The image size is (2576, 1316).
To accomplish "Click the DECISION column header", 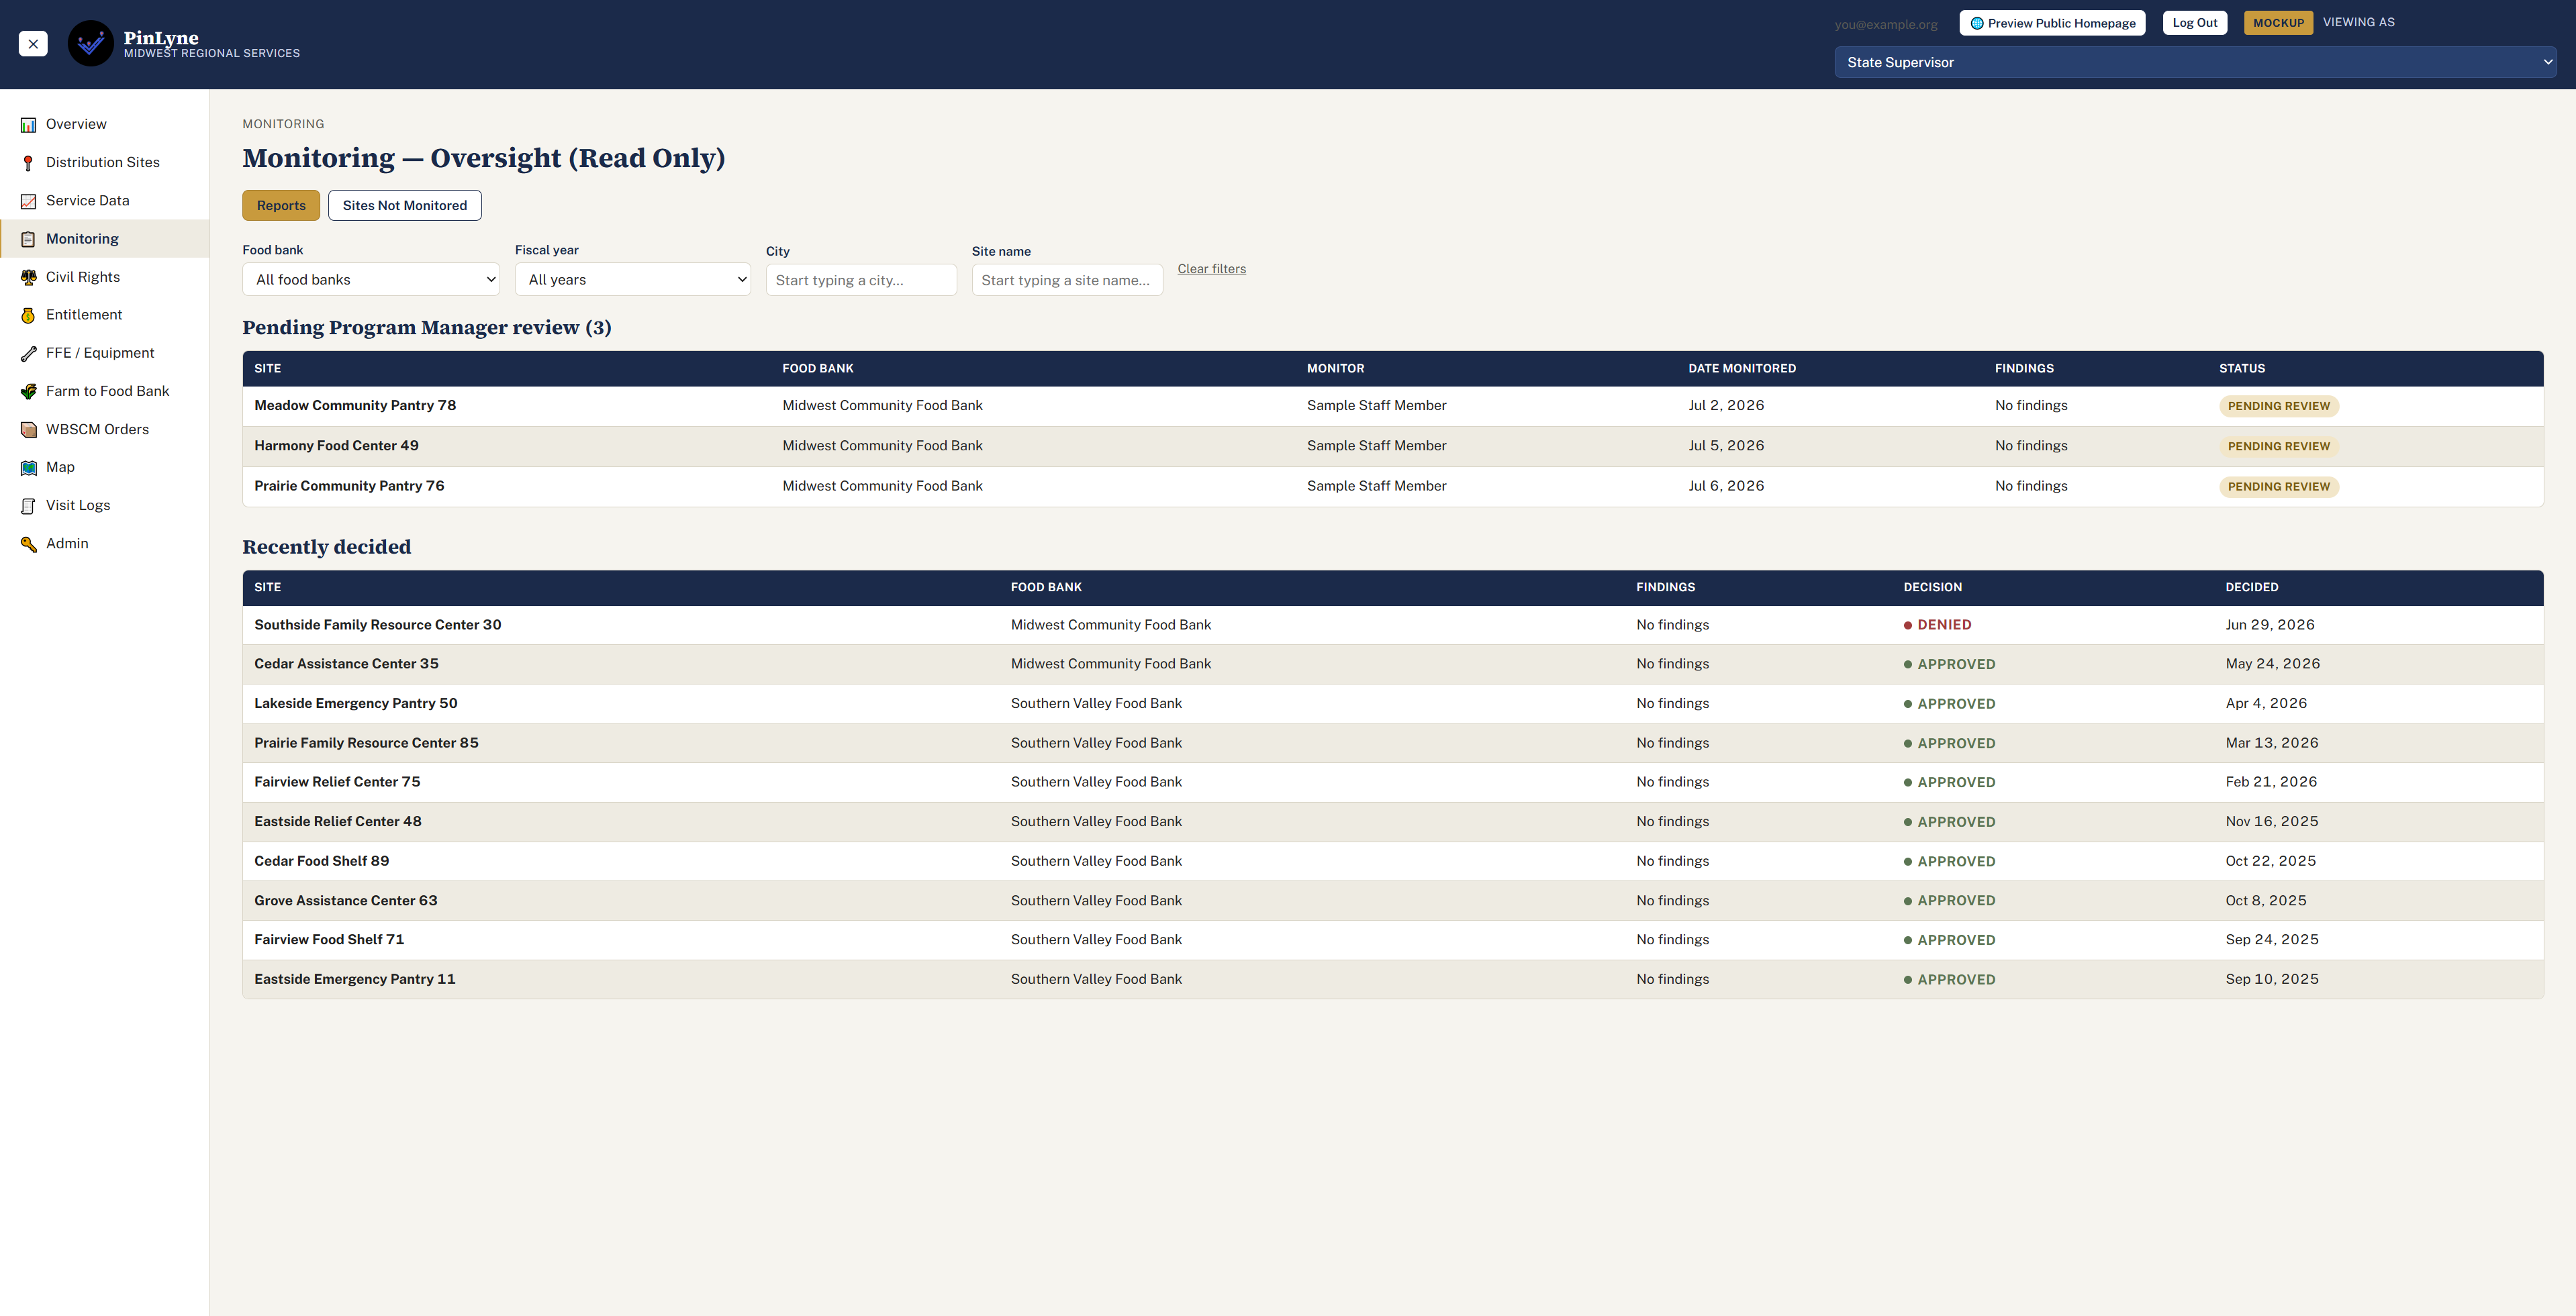I will click(x=1932, y=588).
